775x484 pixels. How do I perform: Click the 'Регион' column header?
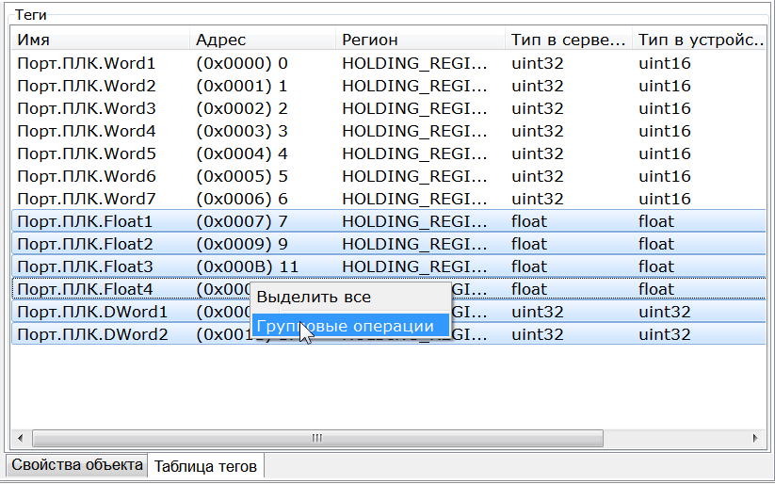click(418, 40)
